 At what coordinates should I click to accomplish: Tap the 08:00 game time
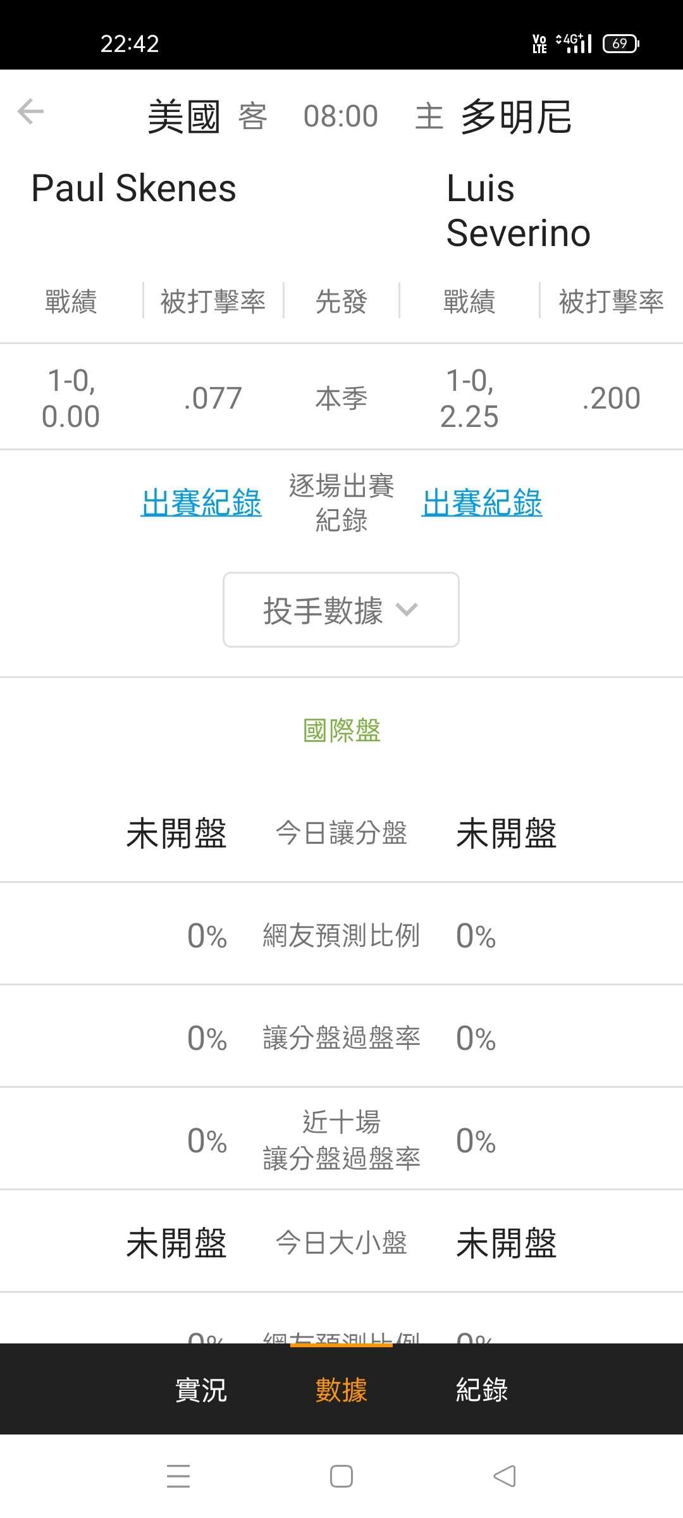[x=340, y=116]
